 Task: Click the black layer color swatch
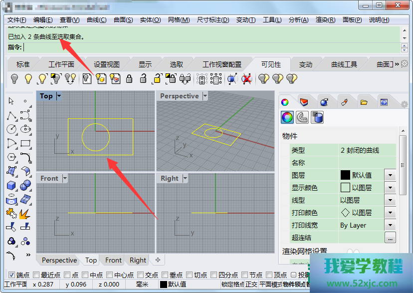tap(345, 175)
